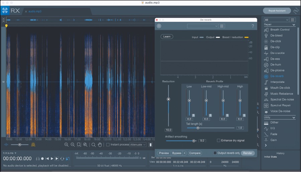Click the Learn button

(167, 37)
